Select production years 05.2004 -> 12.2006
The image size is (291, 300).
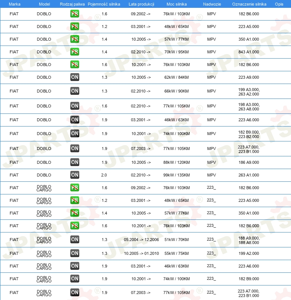coord(141,240)
